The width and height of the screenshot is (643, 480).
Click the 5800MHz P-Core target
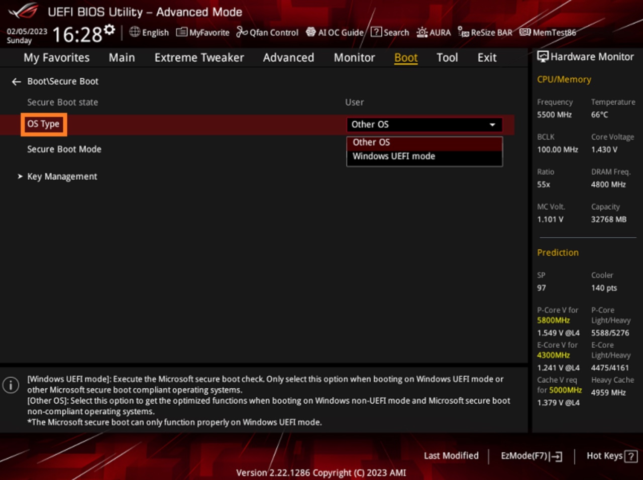[x=553, y=320]
